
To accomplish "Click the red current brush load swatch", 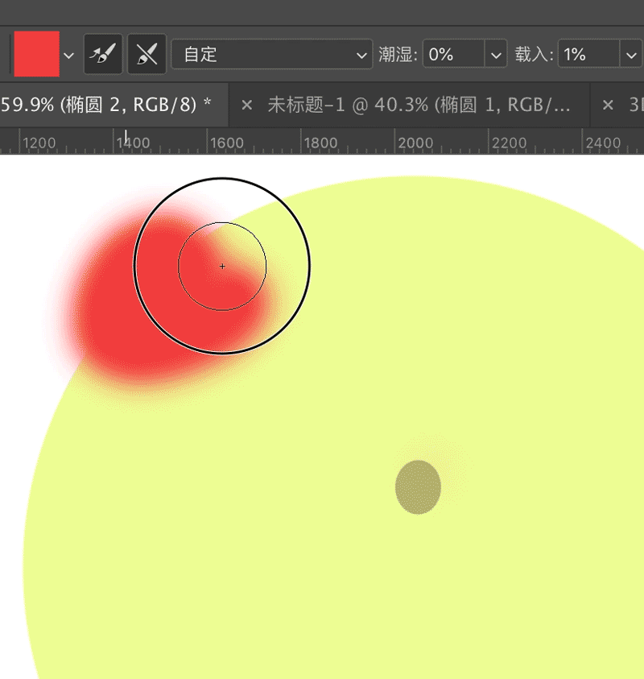I will click(37, 54).
